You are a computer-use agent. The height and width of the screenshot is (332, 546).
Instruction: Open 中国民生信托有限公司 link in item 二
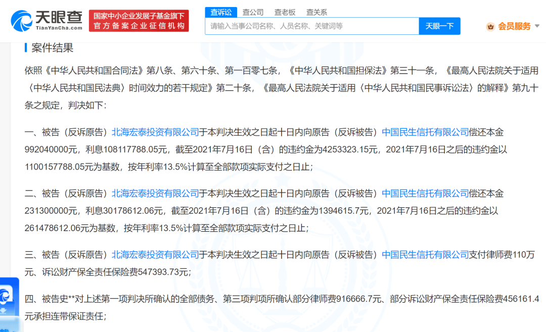click(425, 193)
